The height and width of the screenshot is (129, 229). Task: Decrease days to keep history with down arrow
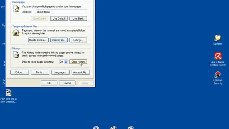(x=66, y=63)
